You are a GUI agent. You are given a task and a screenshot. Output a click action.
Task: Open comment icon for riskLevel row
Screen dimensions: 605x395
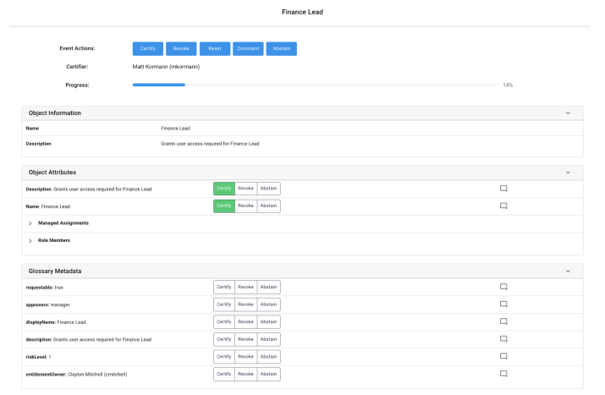(x=503, y=356)
